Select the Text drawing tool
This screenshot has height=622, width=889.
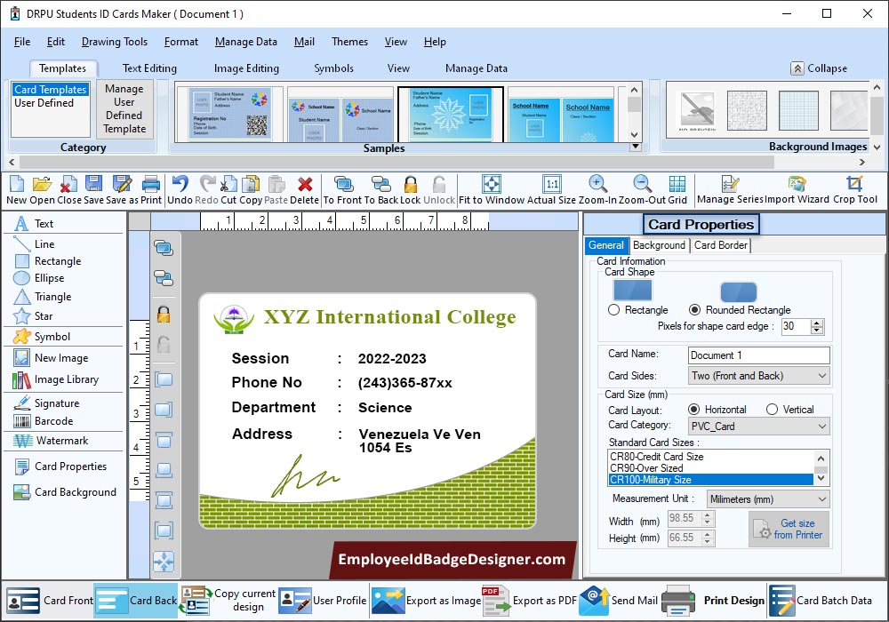coord(34,224)
